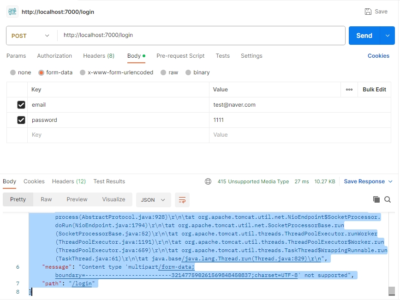The height and width of the screenshot is (301, 400).
Task: Click the password key cell
Action: (118, 120)
